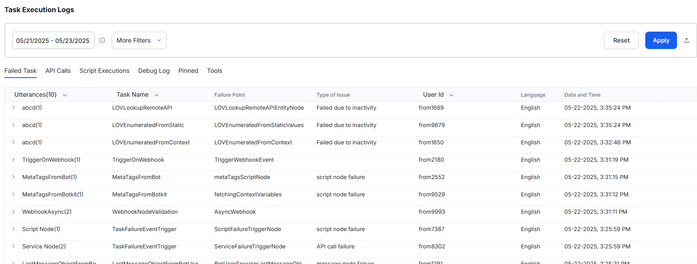Click the date range field 05/21/2025 - 05/23/2025
The height and width of the screenshot is (264, 697).
pos(53,40)
